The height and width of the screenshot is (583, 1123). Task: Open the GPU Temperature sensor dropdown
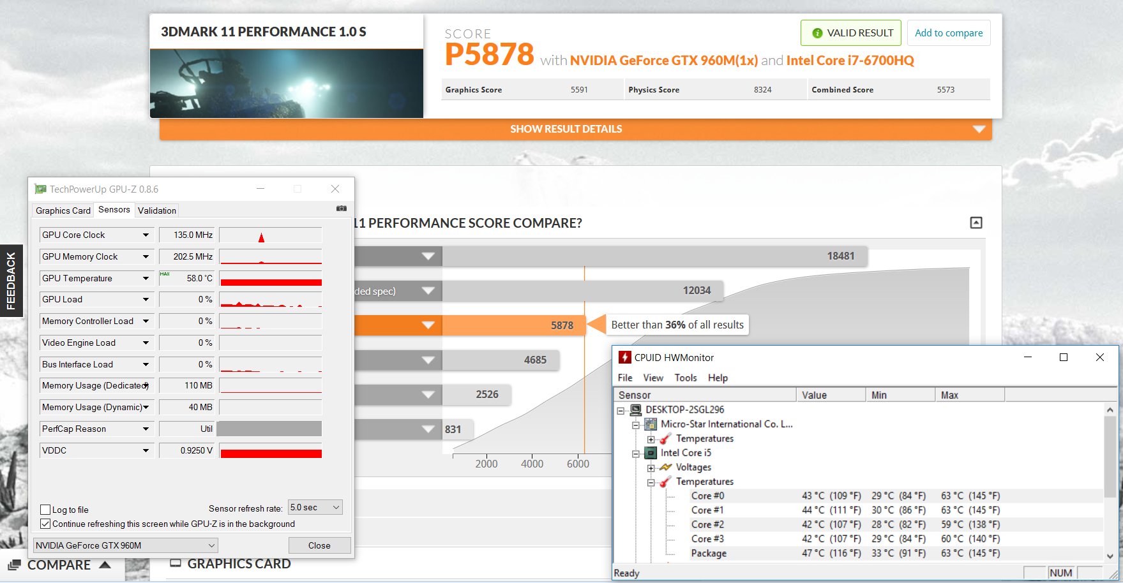[146, 279]
